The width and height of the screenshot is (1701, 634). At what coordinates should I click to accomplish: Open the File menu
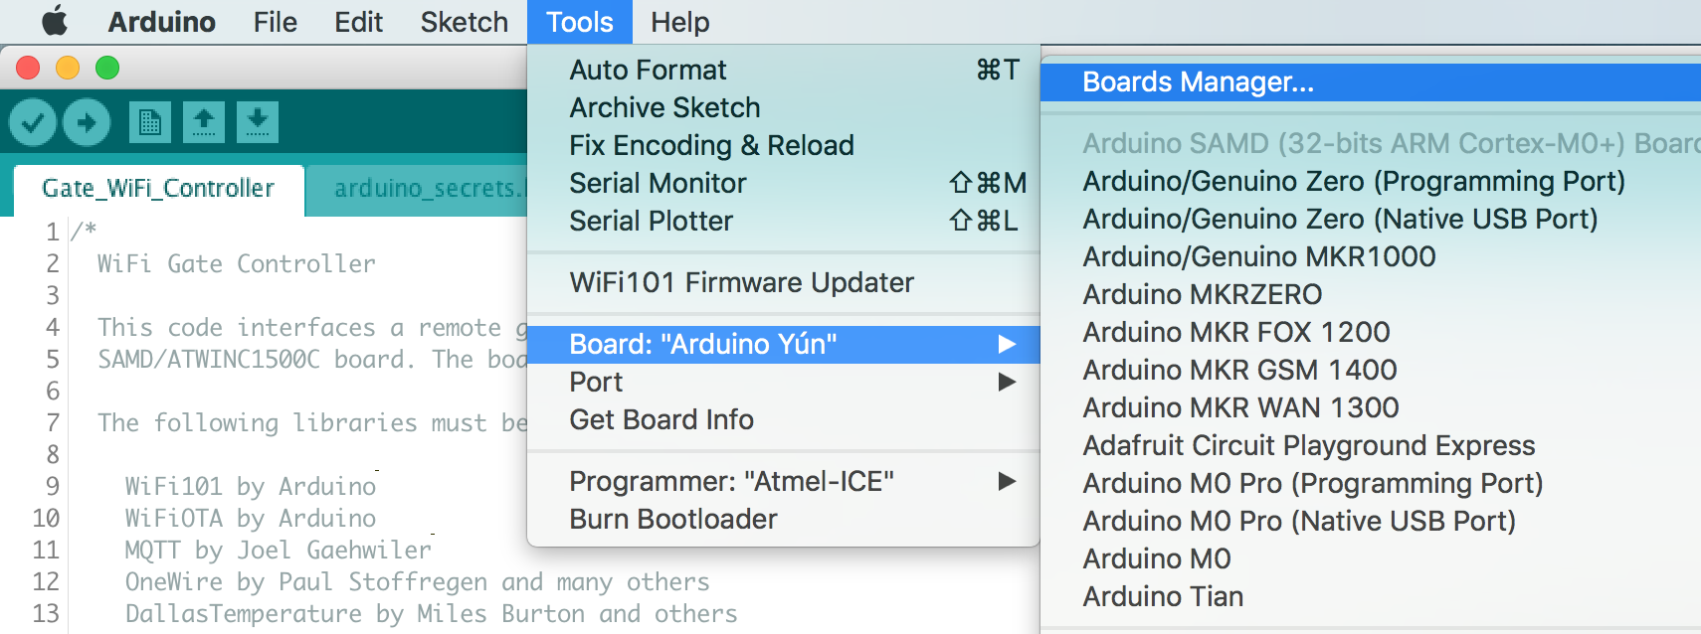point(276,22)
